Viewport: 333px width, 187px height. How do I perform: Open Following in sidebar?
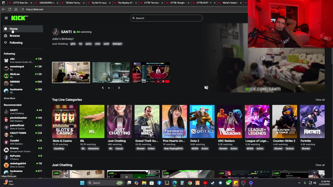[23, 43]
